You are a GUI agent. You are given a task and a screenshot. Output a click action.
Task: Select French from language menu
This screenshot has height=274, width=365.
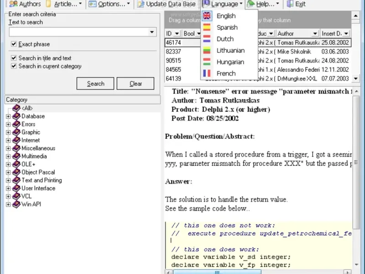coord(229,73)
